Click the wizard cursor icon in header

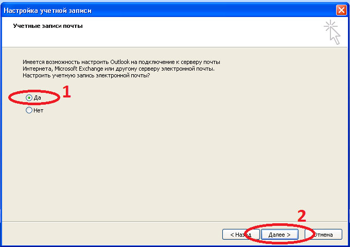332,32
